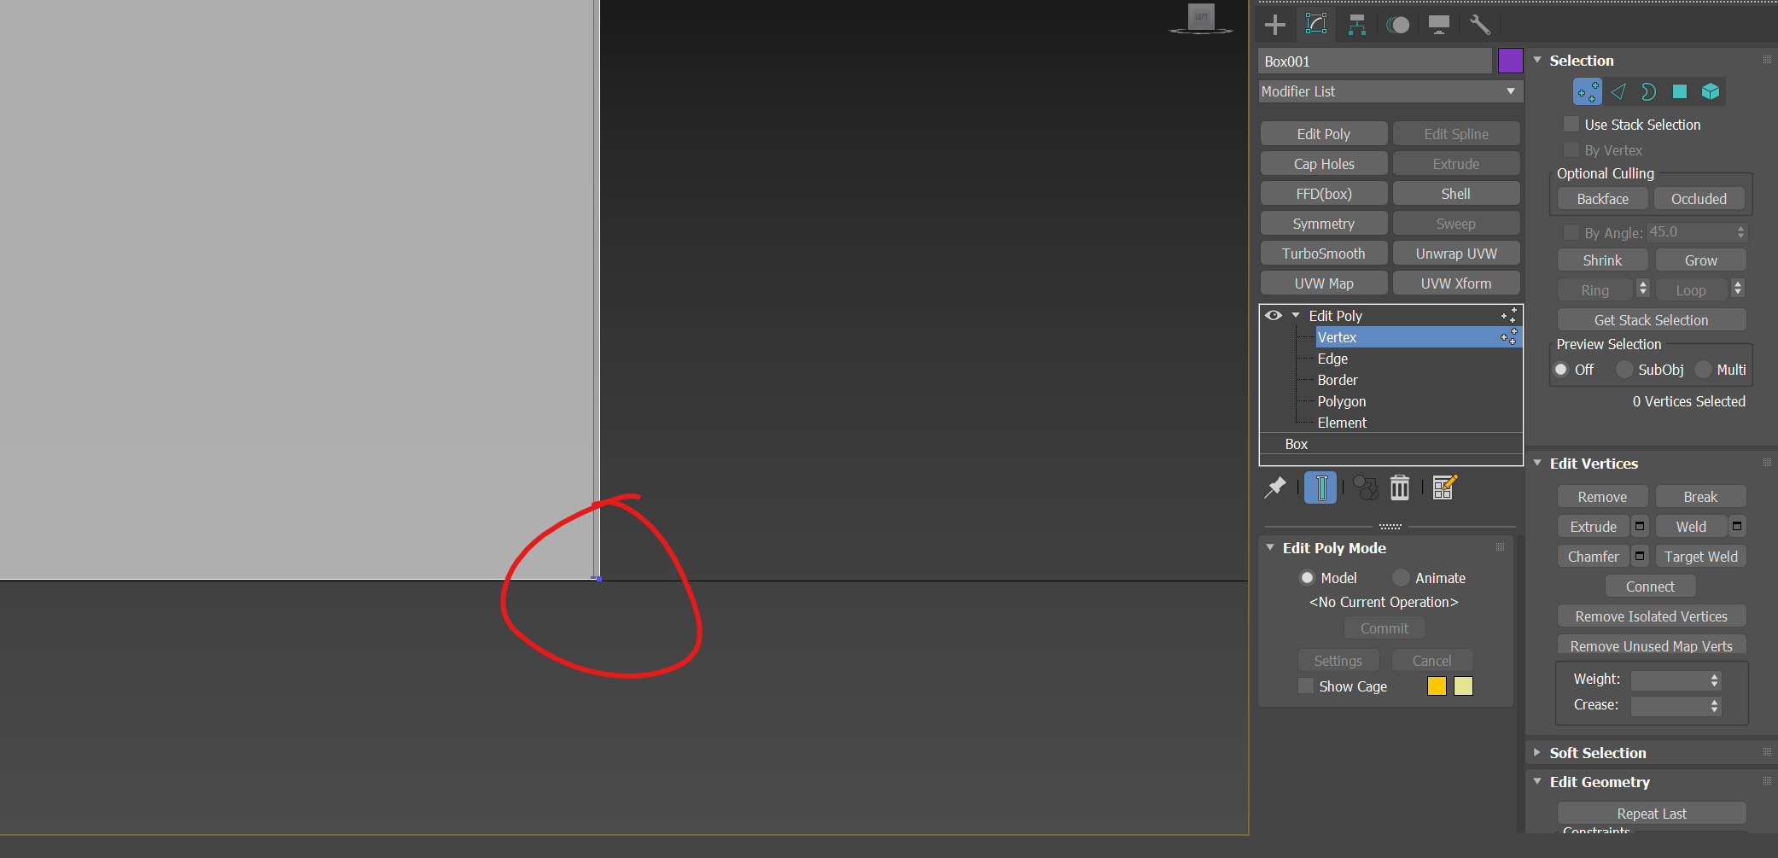This screenshot has width=1778, height=858.
Task: Set Preview Selection to Off
Action: tap(1561, 370)
